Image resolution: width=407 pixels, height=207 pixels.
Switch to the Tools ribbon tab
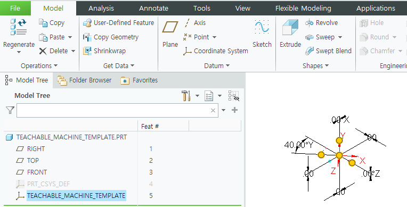[x=202, y=9]
